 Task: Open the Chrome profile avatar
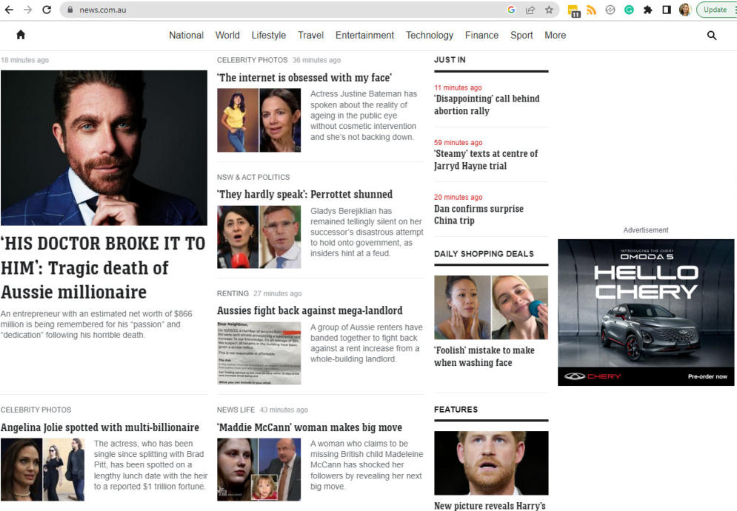click(x=685, y=10)
